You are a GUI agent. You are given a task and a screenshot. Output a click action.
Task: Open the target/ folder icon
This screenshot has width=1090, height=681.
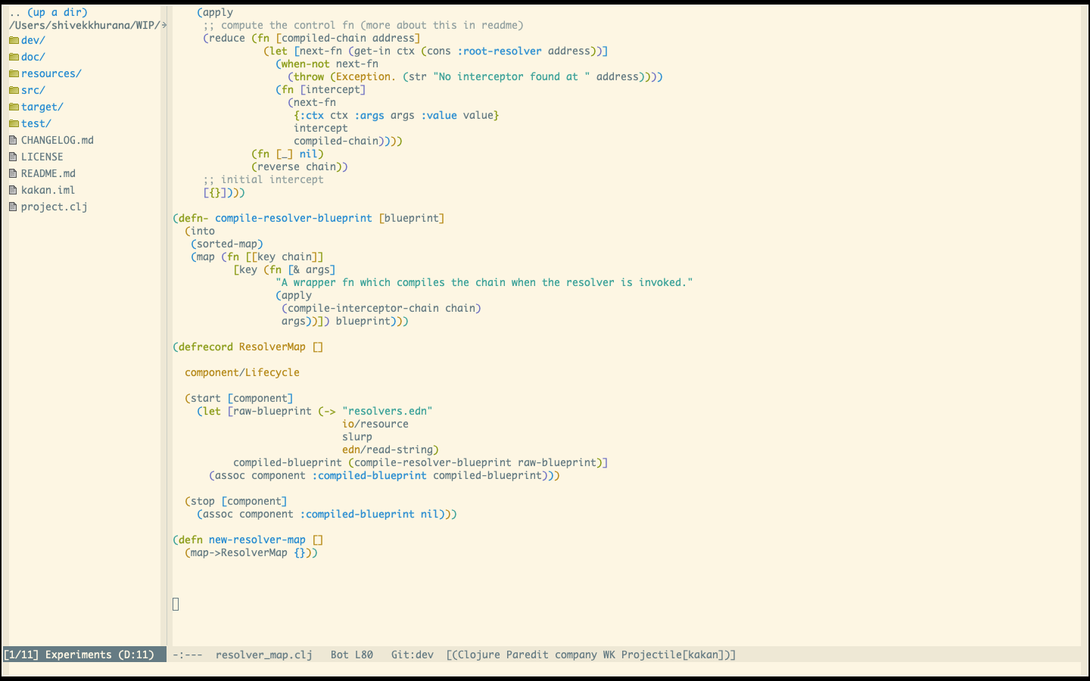pyautogui.click(x=15, y=107)
